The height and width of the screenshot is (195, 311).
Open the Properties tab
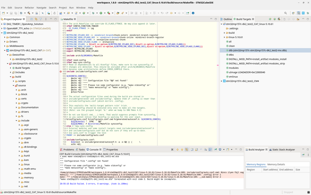click(111, 150)
